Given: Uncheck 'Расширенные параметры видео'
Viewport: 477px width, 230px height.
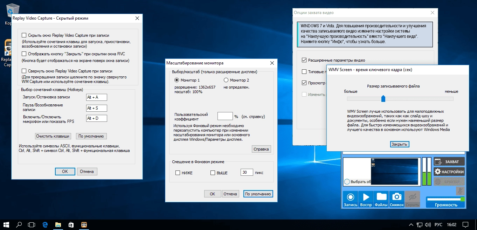Looking at the screenshot, I should point(304,60).
